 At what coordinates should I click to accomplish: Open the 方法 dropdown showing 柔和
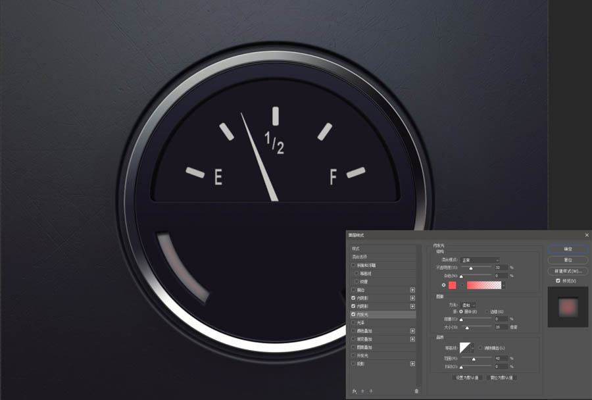tap(468, 305)
